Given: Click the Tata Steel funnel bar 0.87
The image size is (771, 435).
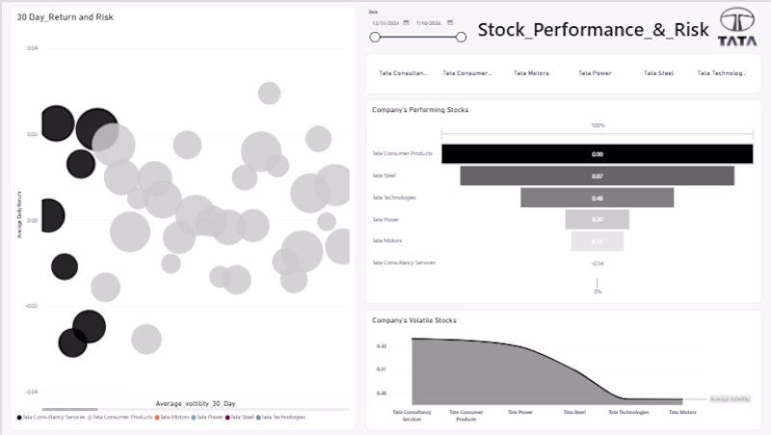Looking at the screenshot, I should point(597,176).
